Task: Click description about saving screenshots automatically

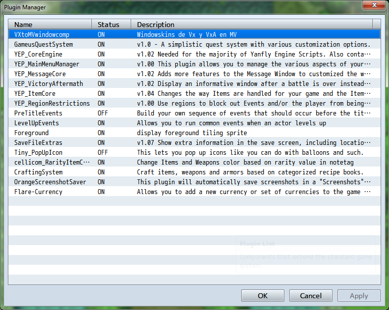Action: click(x=253, y=182)
